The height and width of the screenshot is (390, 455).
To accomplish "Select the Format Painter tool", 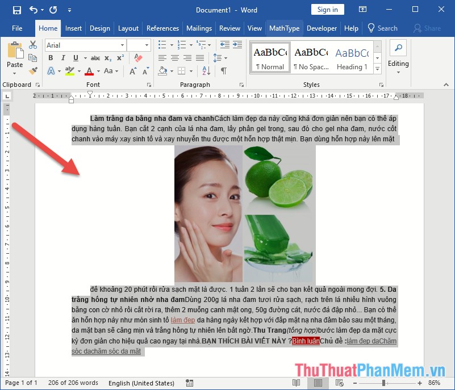I will (x=32, y=71).
